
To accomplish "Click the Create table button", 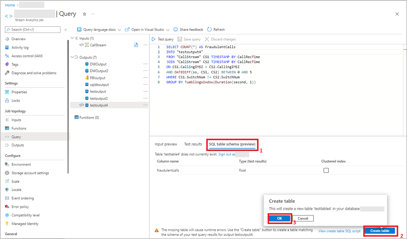I will pos(380,230).
